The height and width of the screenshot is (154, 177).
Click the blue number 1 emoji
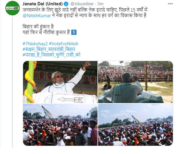tap(74, 32)
